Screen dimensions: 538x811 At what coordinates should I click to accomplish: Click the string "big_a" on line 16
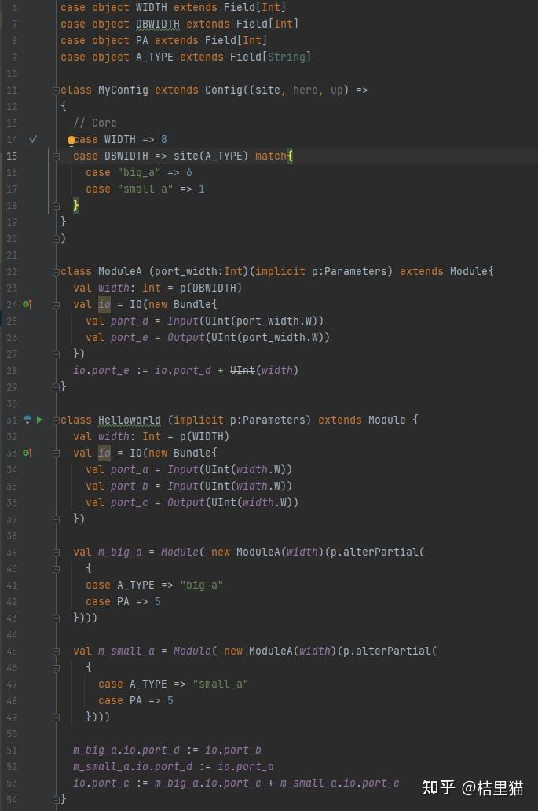138,172
